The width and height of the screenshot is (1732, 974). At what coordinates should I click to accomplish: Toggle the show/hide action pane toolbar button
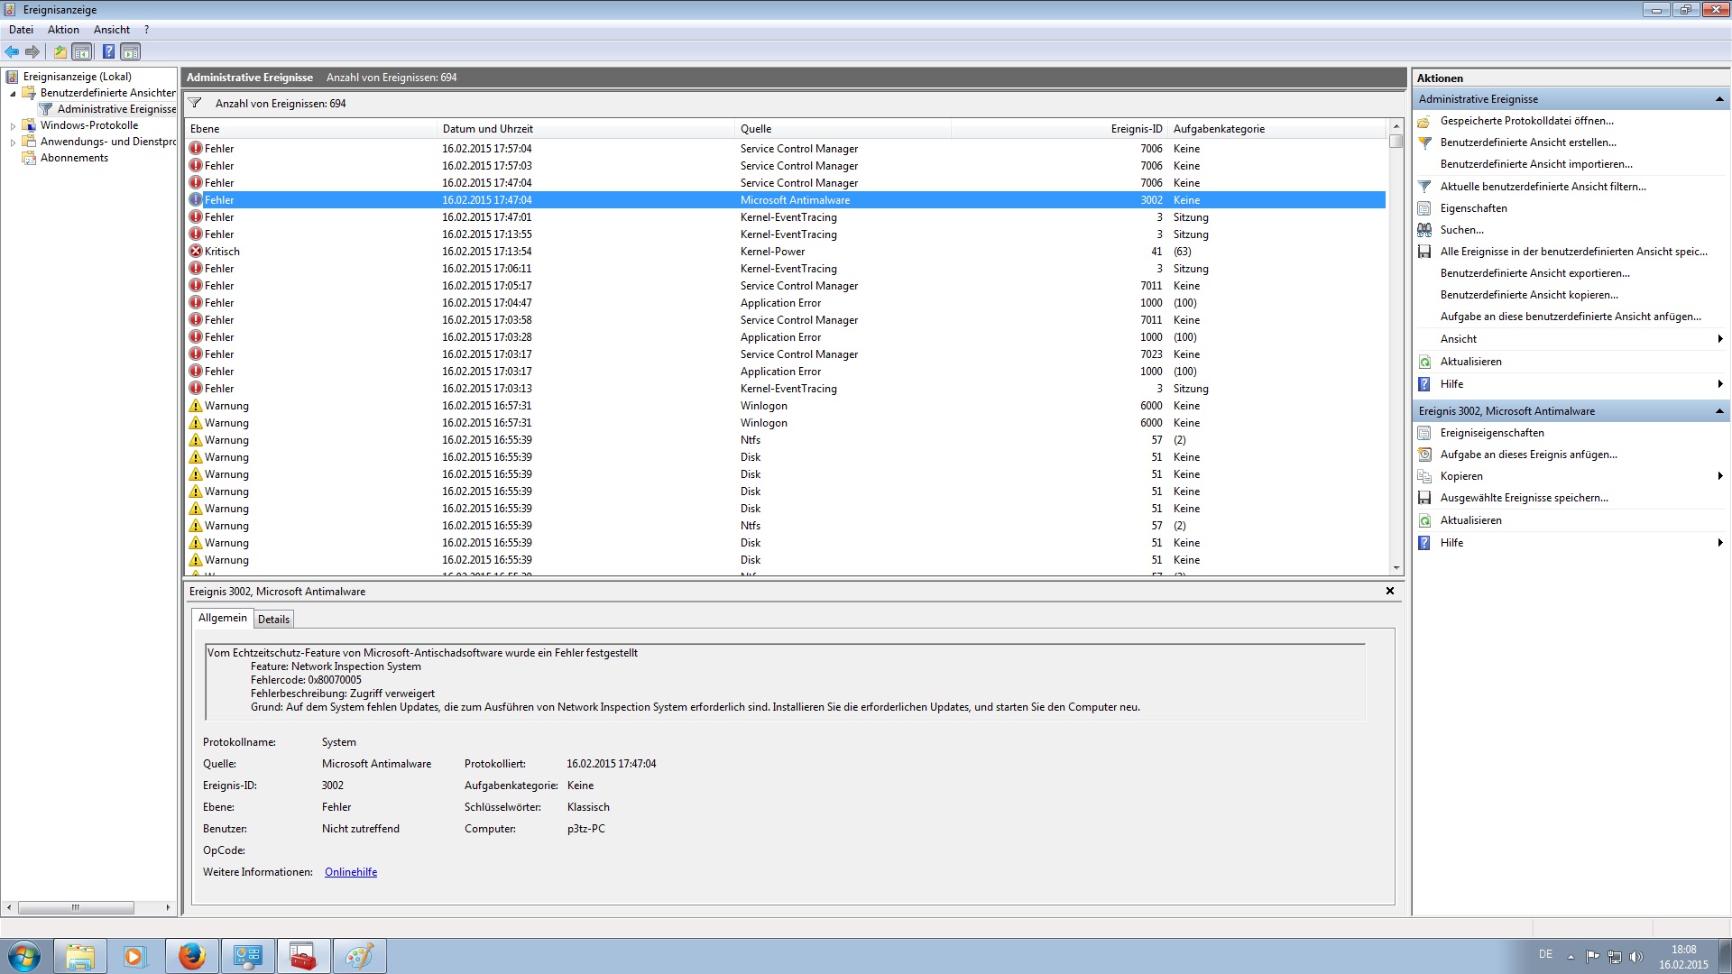tap(131, 51)
